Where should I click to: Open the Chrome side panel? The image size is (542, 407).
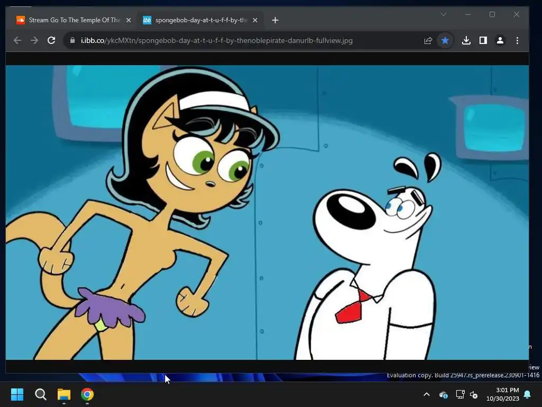[483, 40]
